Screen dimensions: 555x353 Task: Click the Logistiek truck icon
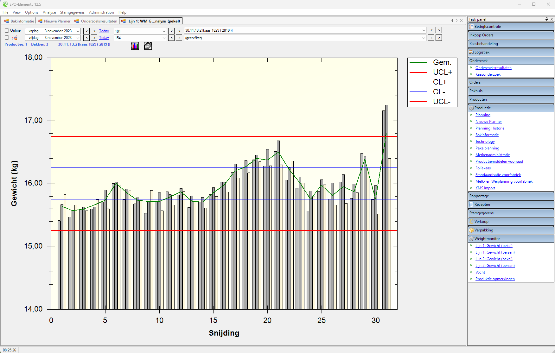471,52
